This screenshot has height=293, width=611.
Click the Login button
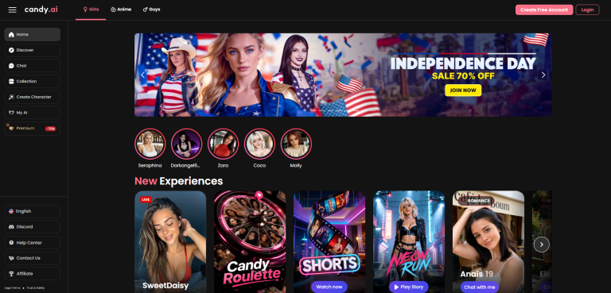587,10
